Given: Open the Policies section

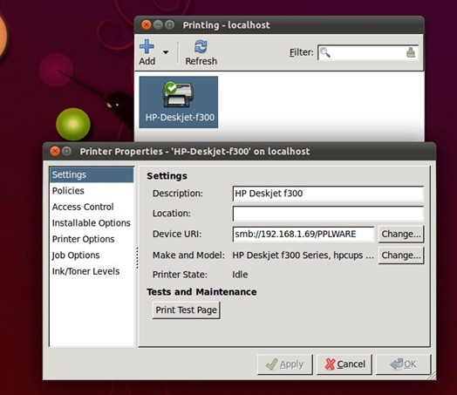Looking at the screenshot, I should pyautogui.click(x=92, y=191).
